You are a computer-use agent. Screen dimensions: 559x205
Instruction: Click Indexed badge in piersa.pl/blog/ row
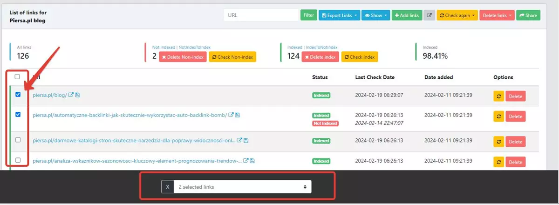click(x=321, y=95)
